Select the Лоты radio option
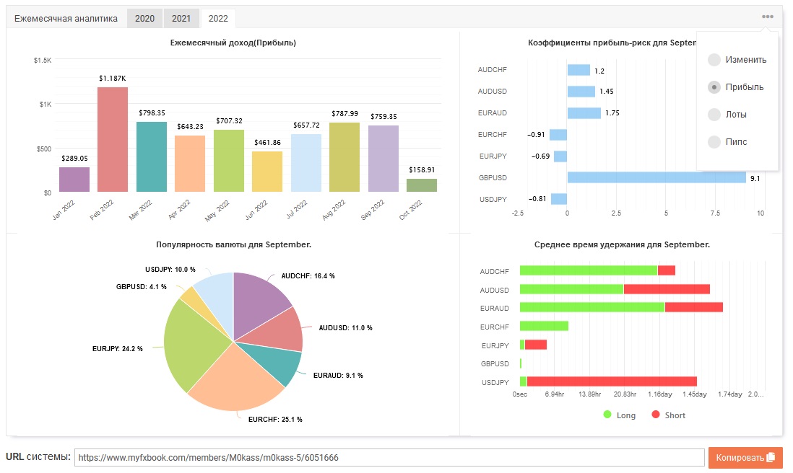The width and height of the screenshot is (793, 473). tap(714, 115)
